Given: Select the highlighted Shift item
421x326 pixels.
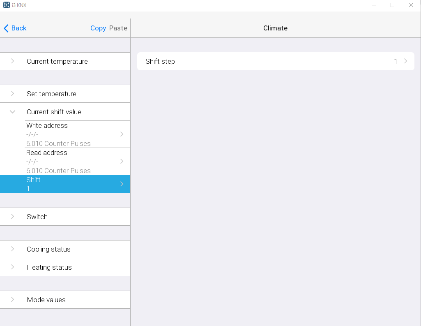Looking at the screenshot, I should coord(62,184).
